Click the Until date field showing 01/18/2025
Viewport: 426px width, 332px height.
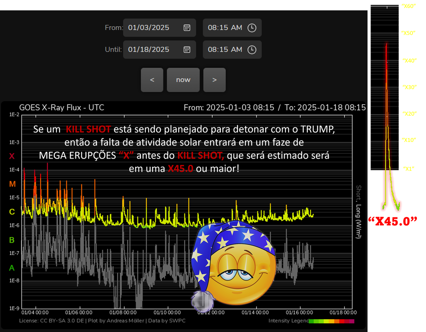pyautogui.click(x=160, y=49)
